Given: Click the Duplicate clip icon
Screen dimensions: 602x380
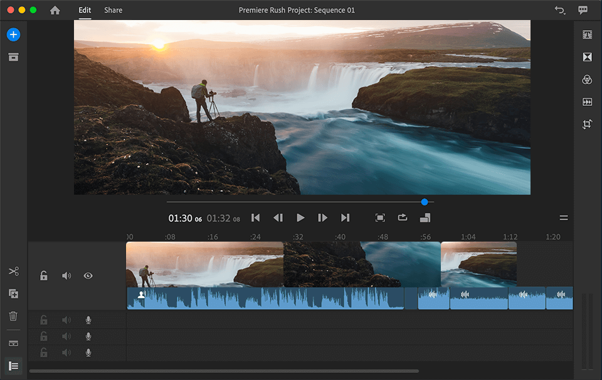Looking at the screenshot, I should pyautogui.click(x=13, y=294).
